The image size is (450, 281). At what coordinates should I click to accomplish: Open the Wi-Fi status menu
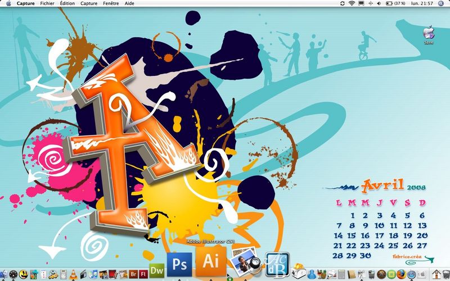(x=352, y=3)
